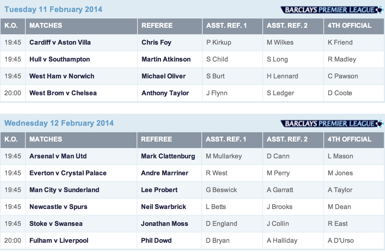Viewport: 385px width, 252px height.
Task: Click Everton v Crystal Palace row
Action: (68, 173)
